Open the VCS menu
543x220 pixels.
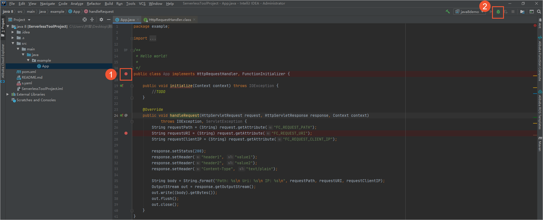click(142, 3)
